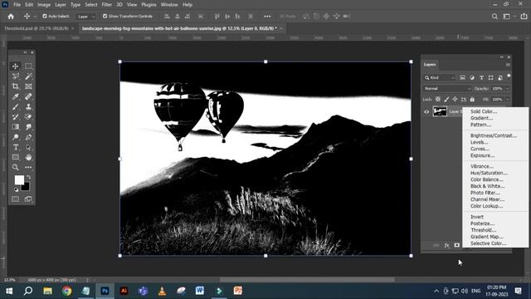Image resolution: width=531 pixels, height=299 pixels.
Task: Select the Clone Stamp tool
Action: click(28, 107)
